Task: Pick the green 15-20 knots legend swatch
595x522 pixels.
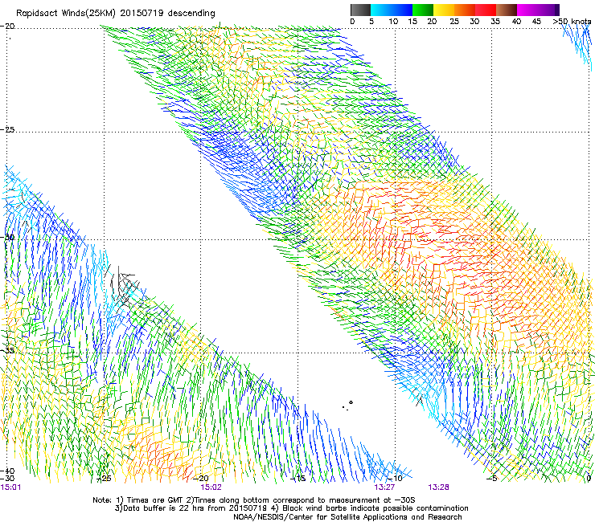Action: [x=423, y=10]
